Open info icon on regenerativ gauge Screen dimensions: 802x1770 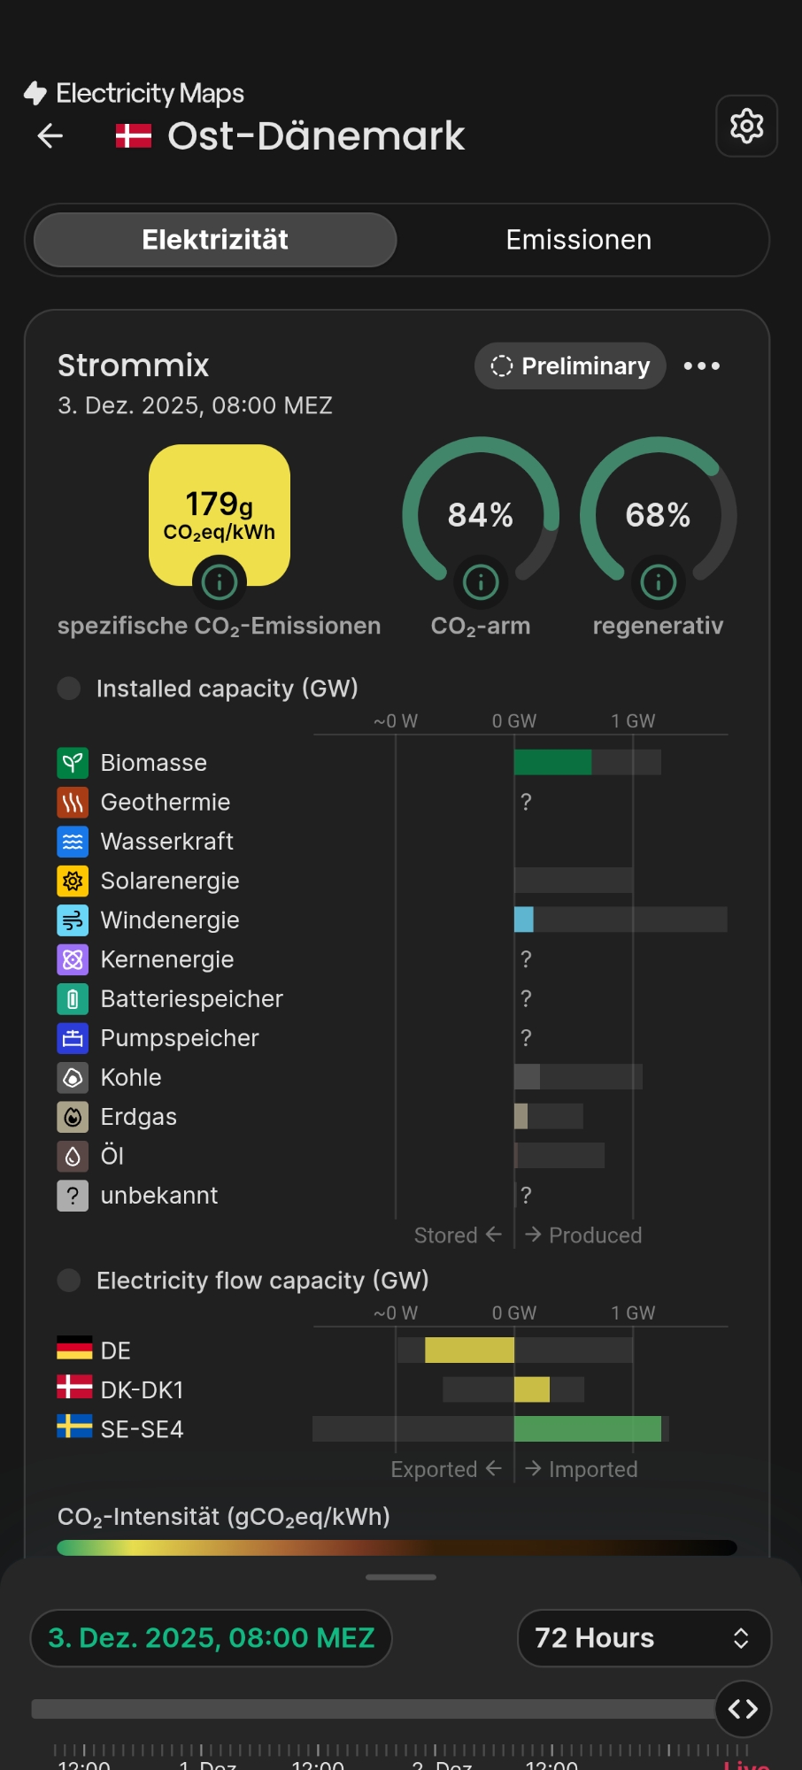tap(658, 581)
